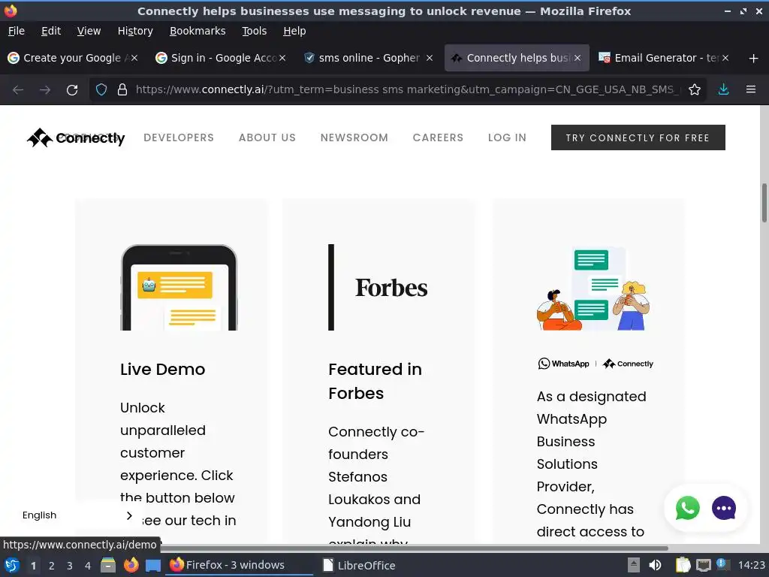The image size is (769, 577).
Task: Click the removable media eject tray icon
Action: [634, 565]
